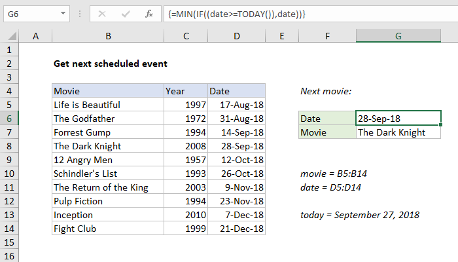This screenshot has height=262, width=458.
Task: Select the Inception date cell 7-Dec-18
Action: click(236, 215)
